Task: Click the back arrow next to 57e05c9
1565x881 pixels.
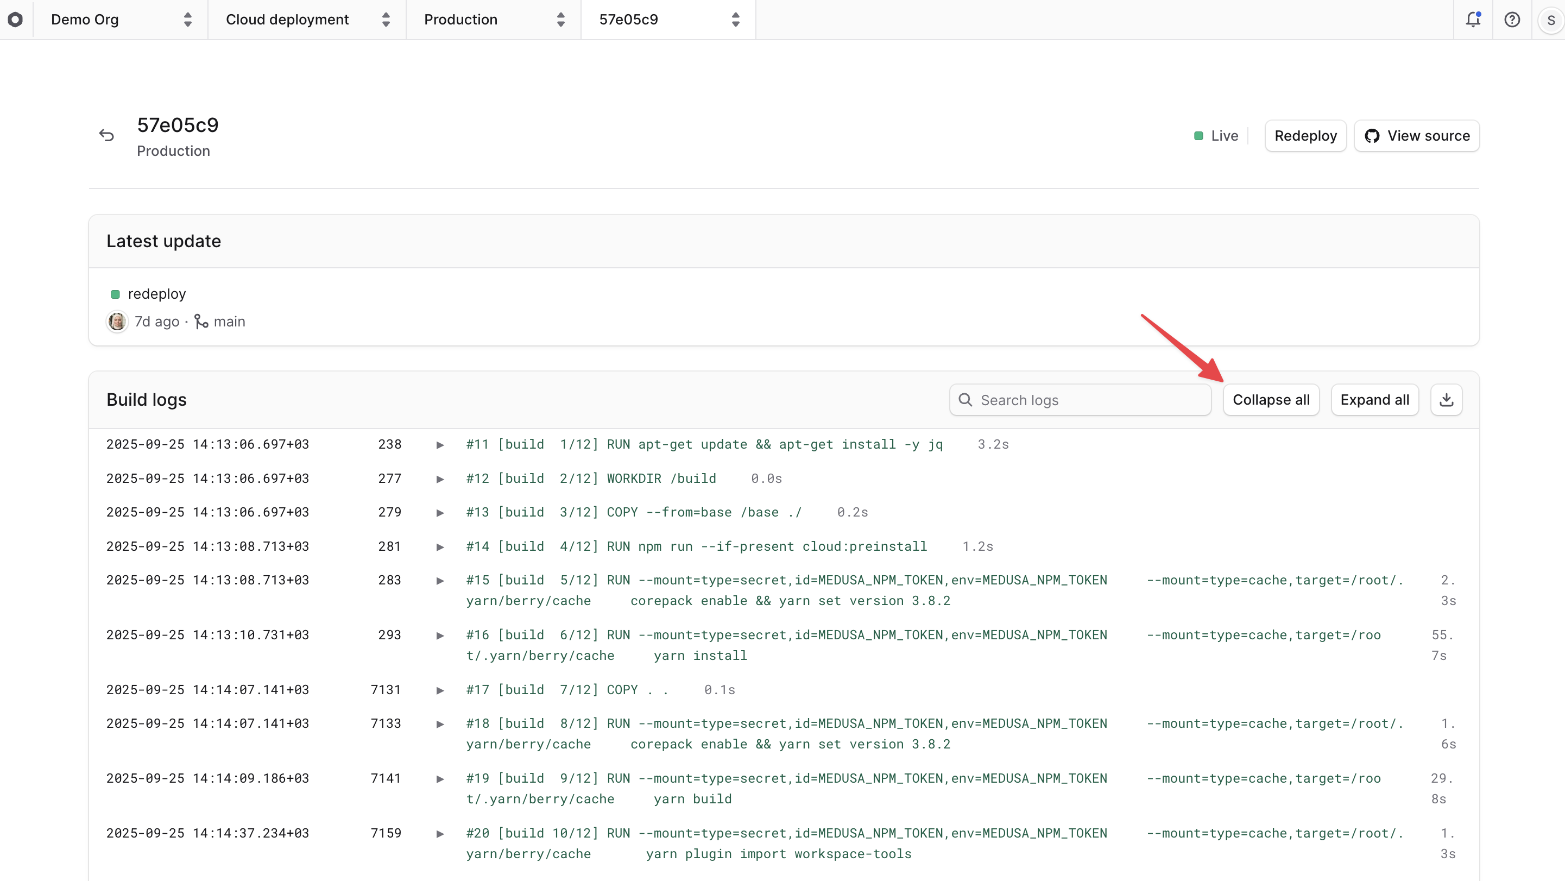Action: [x=107, y=135]
